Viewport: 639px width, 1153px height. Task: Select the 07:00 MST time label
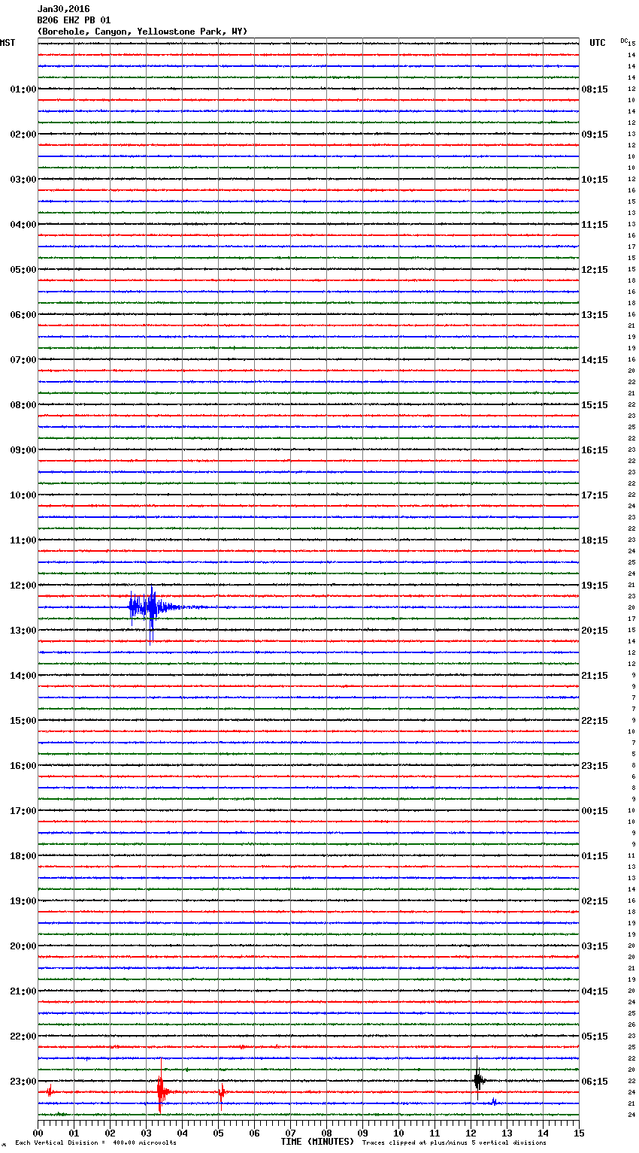pos(23,360)
